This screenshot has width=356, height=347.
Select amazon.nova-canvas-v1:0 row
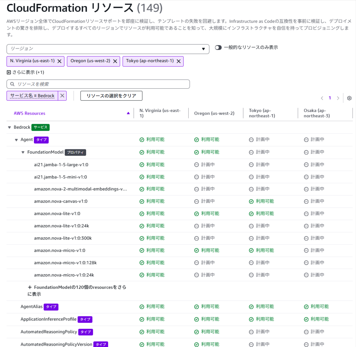(x=180, y=201)
